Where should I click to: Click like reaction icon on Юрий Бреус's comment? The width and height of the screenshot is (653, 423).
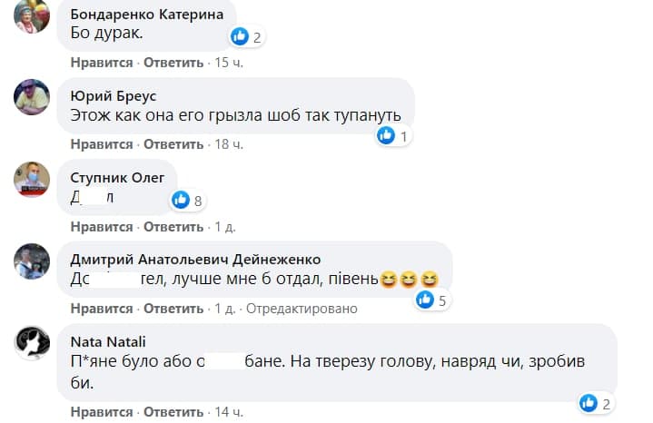click(x=386, y=135)
